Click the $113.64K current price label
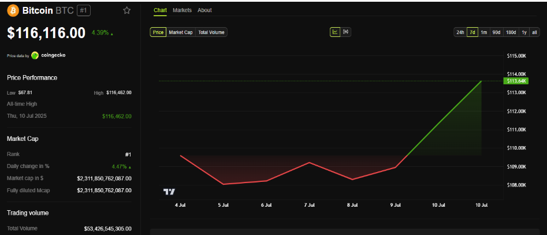Image resolution: width=547 pixels, height=235 pixels. point(516,81)
